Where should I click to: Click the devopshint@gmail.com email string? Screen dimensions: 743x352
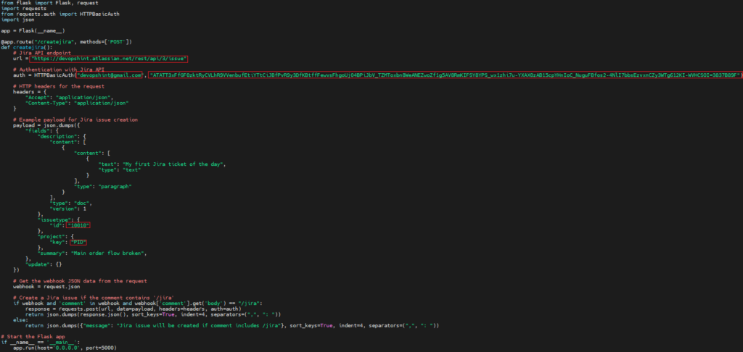(x=110, y=75)
